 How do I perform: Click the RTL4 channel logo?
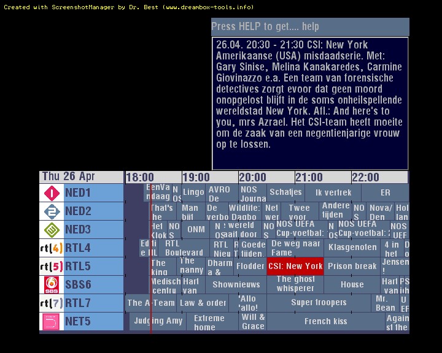point(52,248)
